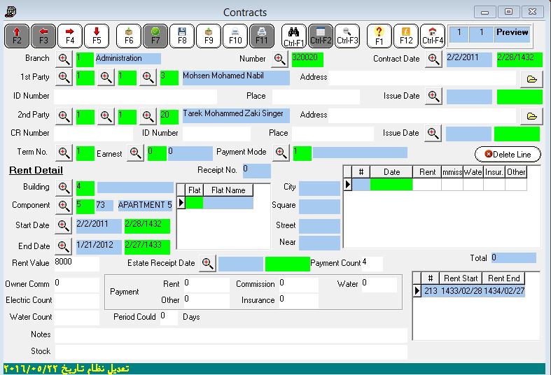Click the Ctrl-F4 toolbar icon
Image resolution: width=551 pixels, height=375 pixels.
point(433,36)
